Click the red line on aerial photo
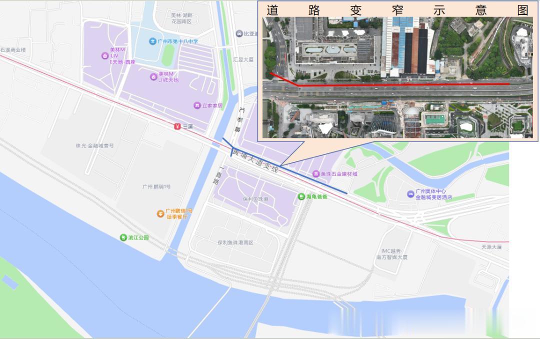540x339 pixels. coord(389,82)
